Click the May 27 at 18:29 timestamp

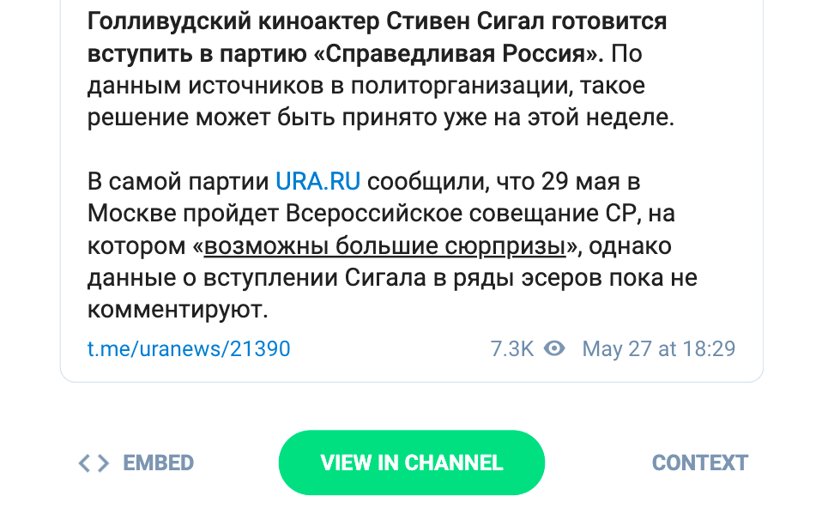pyautogui.click(x=658, y=349)
